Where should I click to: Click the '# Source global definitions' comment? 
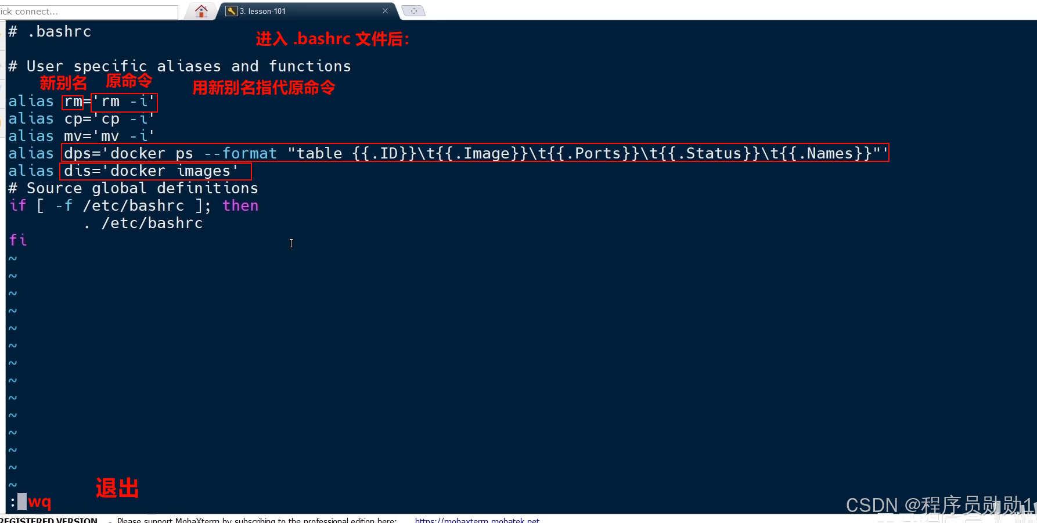click(x=133, y=188)
